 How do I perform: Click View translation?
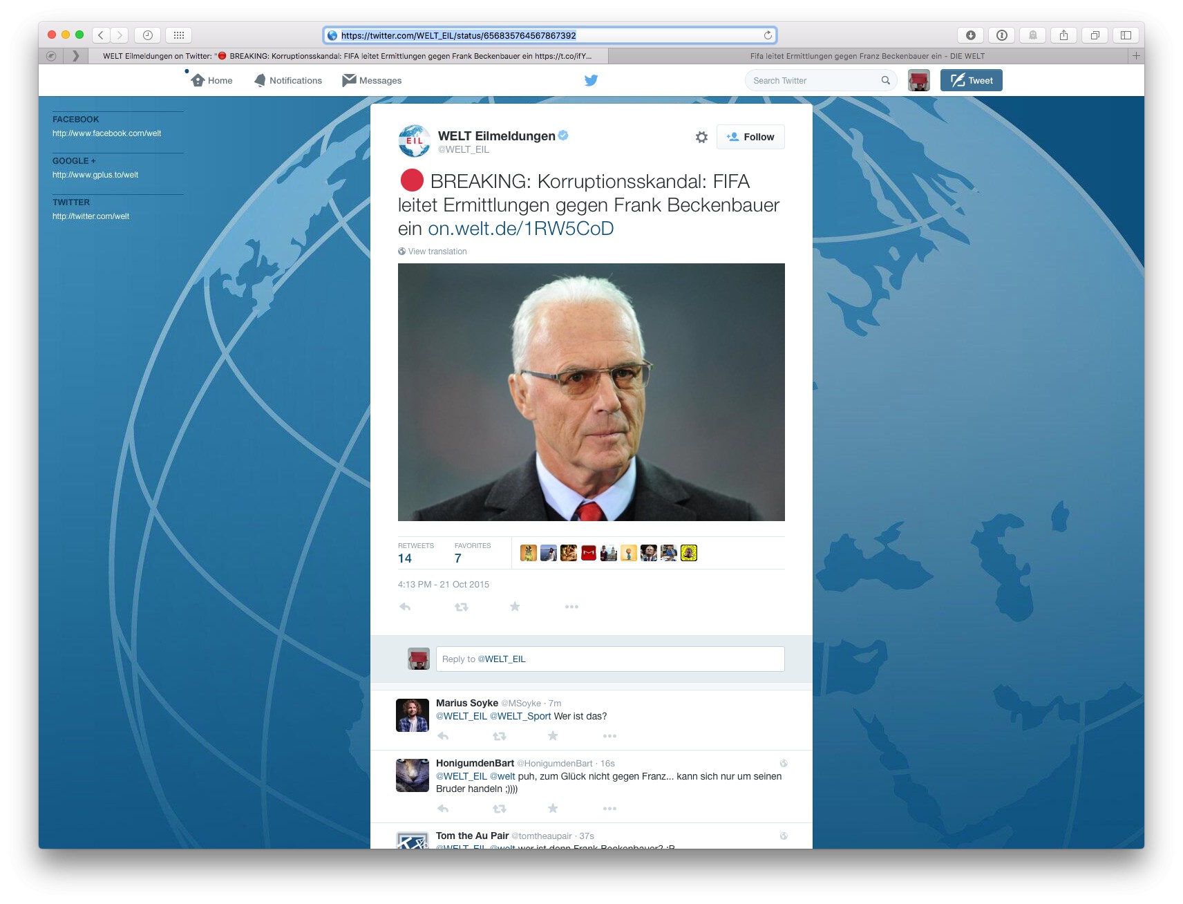(437, 252)
